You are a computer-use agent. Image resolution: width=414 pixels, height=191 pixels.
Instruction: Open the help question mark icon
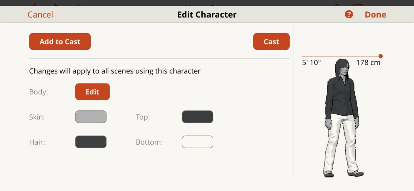click(348, 14)
